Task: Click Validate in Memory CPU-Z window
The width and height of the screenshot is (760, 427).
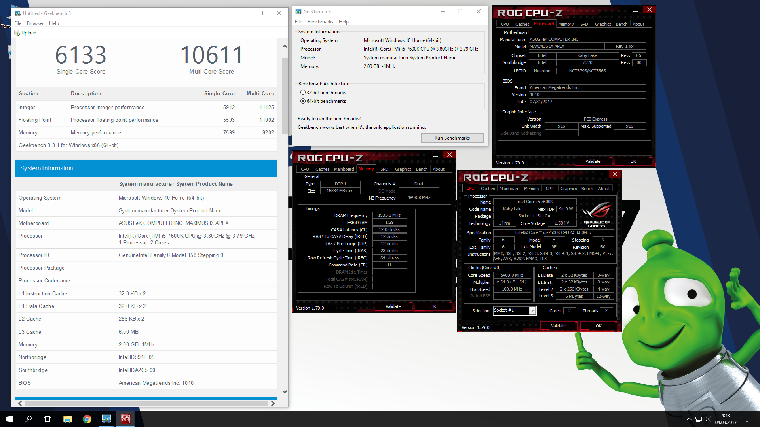Action: tap(393, 306)
